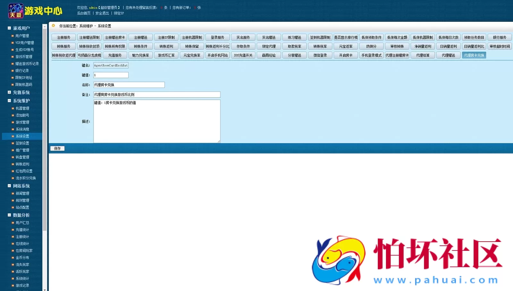
Task: Click arrow icon next to 充值统计
Action: [13, 230]
